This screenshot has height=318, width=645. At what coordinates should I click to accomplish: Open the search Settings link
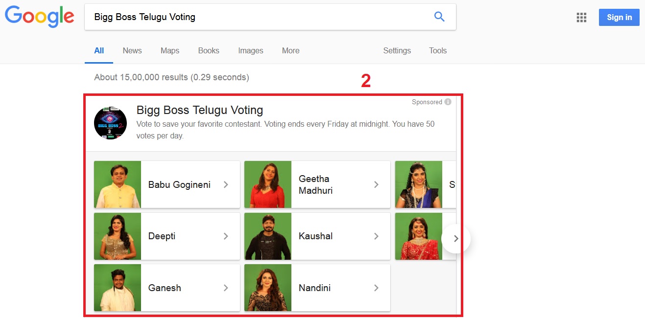tap(397, 50)
